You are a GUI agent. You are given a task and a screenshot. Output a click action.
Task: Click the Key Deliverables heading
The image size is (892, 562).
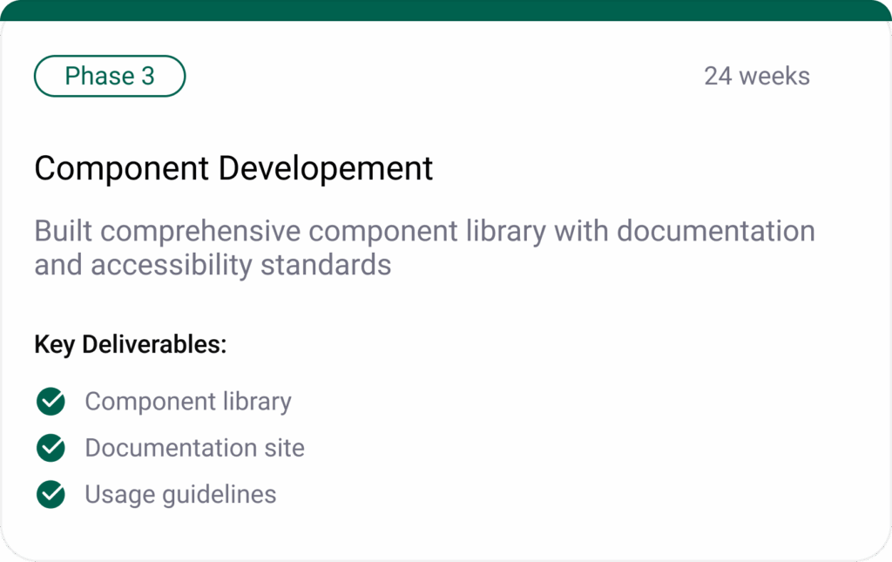(x=131, y=344)
